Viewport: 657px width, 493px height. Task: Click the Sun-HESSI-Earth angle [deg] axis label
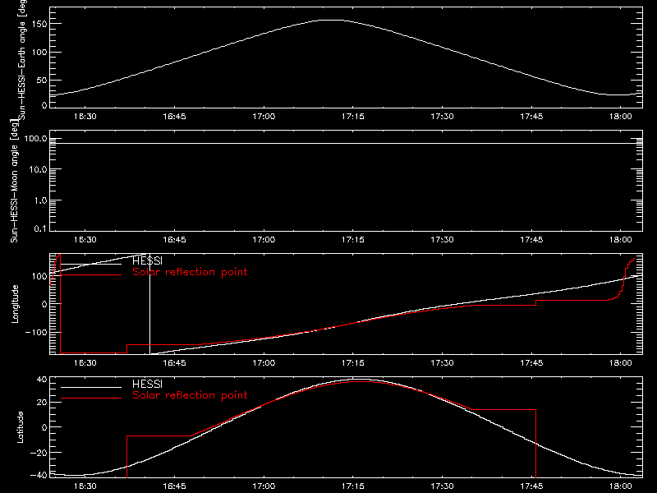coord(22,60)
